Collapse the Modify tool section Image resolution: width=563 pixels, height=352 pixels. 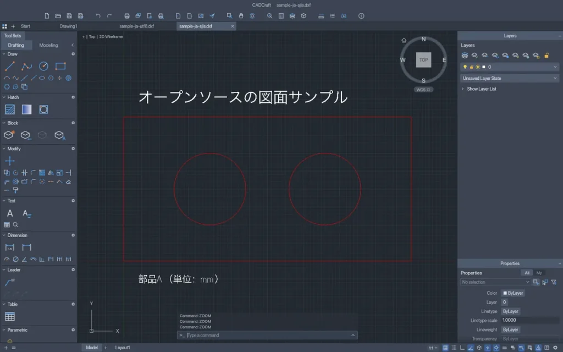pyautogui.click(x=4, y=148)
